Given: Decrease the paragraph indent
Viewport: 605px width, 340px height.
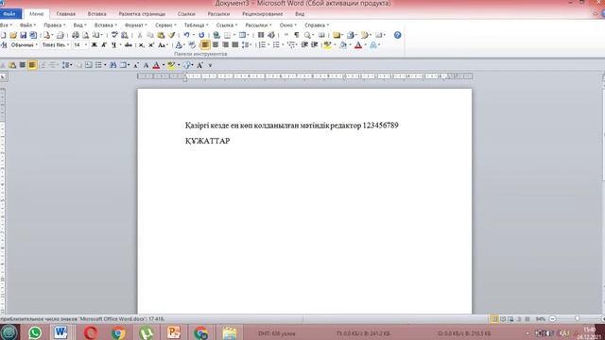Looking at the screenshot, I should coord(304,45).
